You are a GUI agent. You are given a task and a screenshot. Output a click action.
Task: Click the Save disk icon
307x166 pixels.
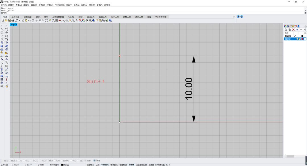[x=9, y=20]
